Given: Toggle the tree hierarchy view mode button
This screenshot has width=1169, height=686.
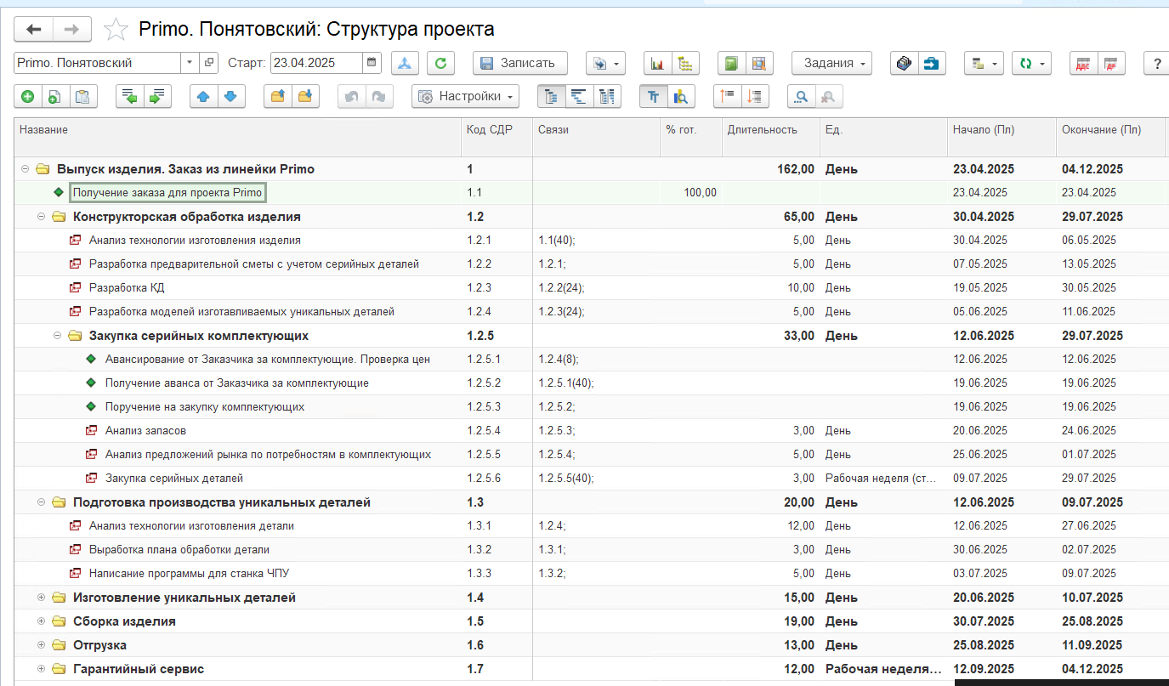Looking at the screenshot, I should point(551,97).
